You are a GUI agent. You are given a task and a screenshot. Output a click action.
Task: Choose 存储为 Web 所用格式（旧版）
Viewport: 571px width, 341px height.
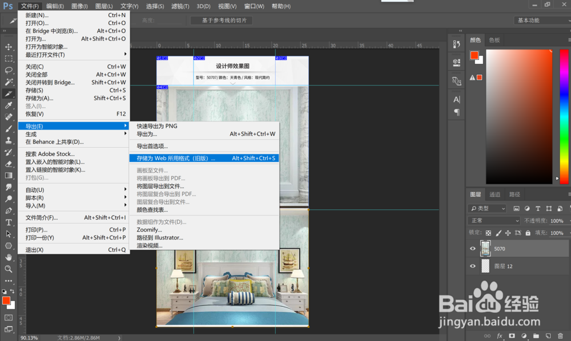[x=204, y=158]
